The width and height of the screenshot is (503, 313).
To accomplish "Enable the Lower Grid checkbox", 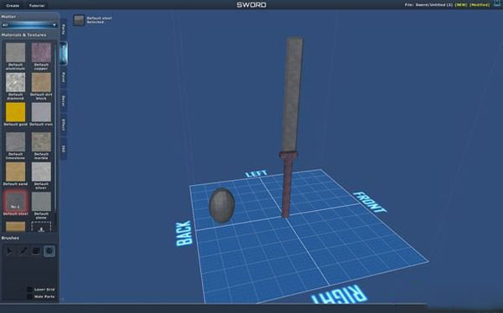I will click(x=29, y=290).
